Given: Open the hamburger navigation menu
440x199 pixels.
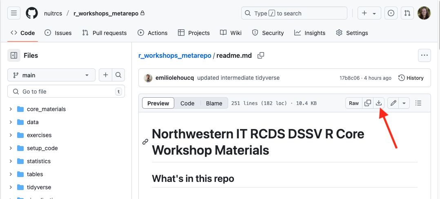Looking at the screenshot, I should 14,13.
